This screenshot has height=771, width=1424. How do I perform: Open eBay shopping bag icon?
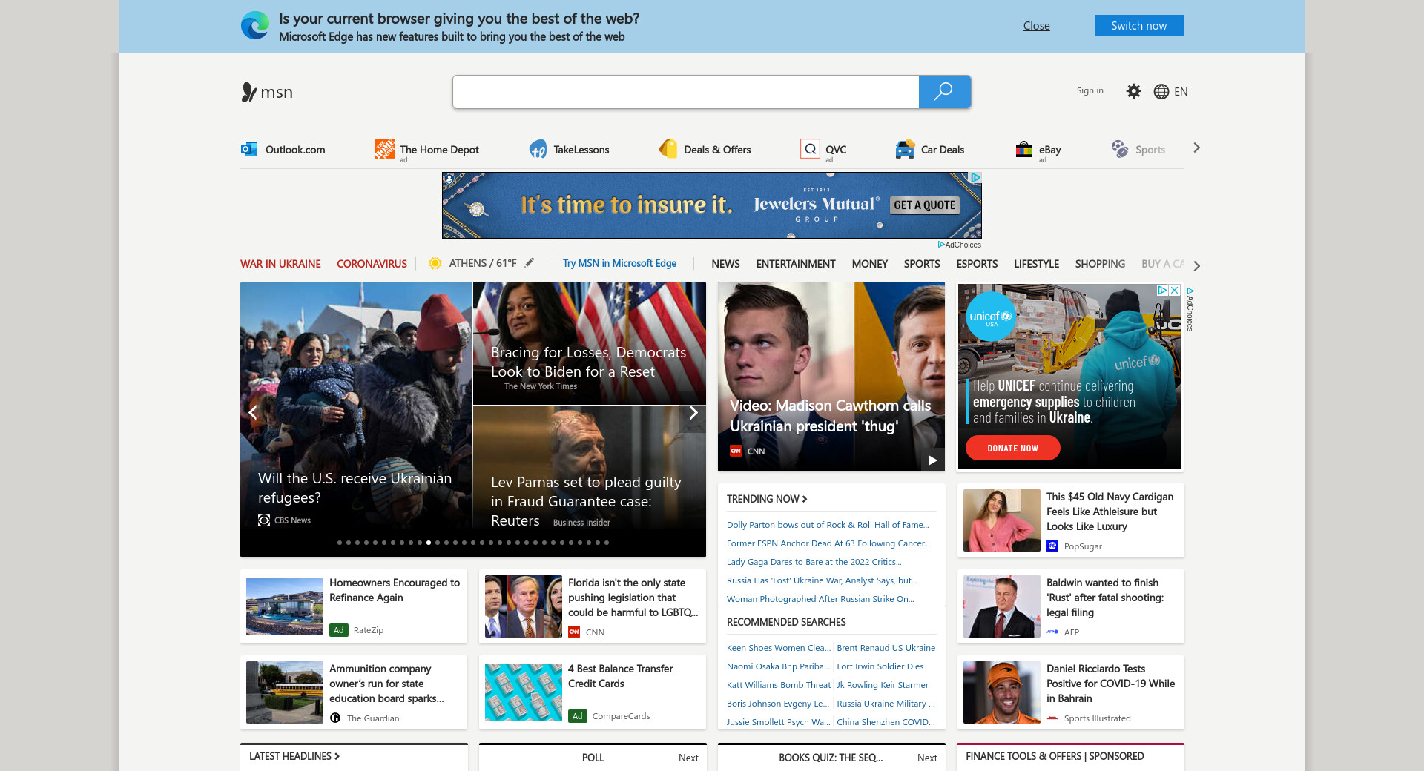(1023, 149)
